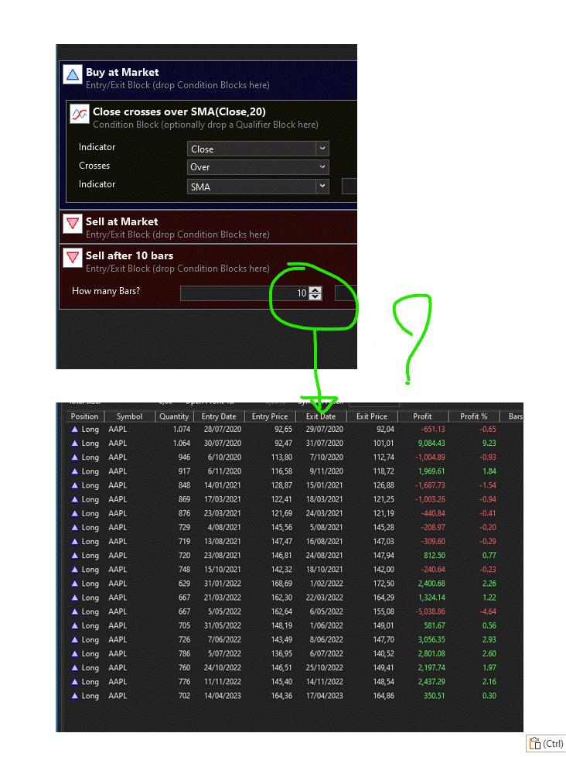Sort by Profit column header
The image size is (566, 757).
[x=422, y=416]
